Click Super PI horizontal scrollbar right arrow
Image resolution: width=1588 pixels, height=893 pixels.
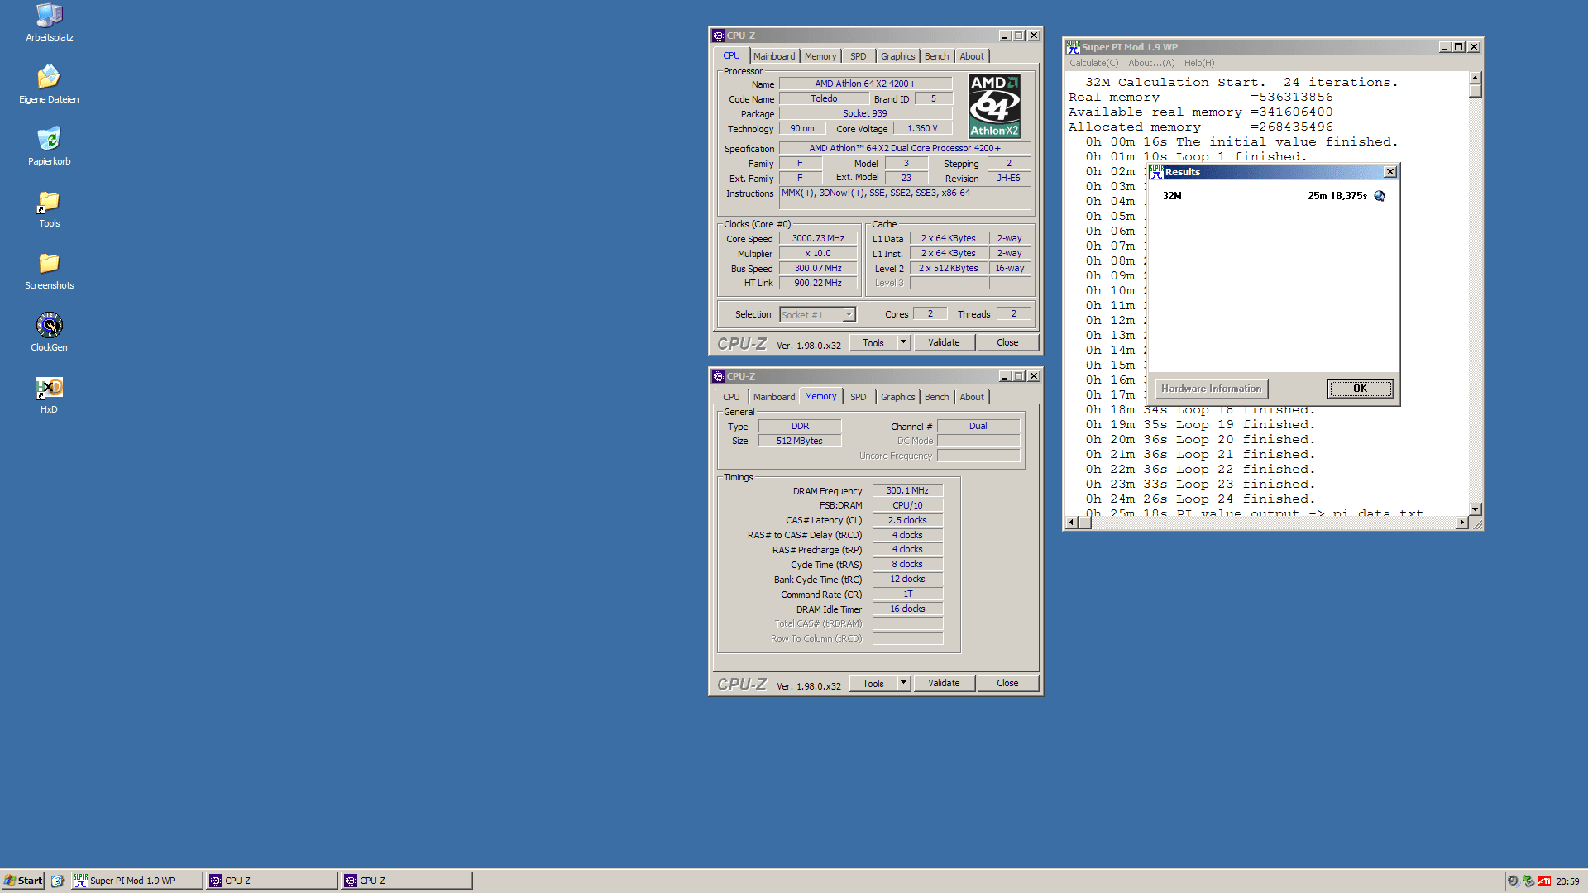pyautogui.click(x=1461, y=523)
